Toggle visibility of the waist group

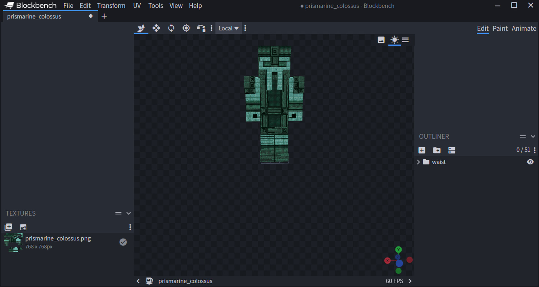tap(530, 162)
